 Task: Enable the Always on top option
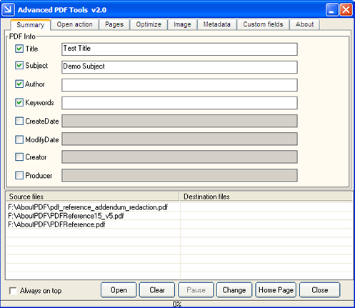pos(13,291)
